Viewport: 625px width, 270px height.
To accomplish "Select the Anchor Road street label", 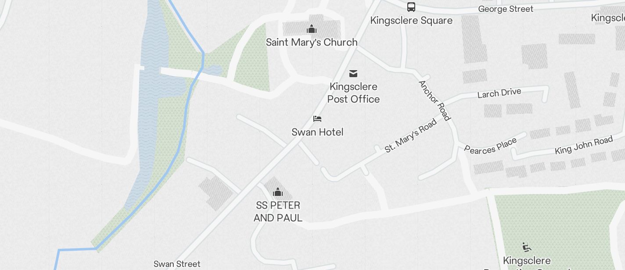I will tap(435, 100).
